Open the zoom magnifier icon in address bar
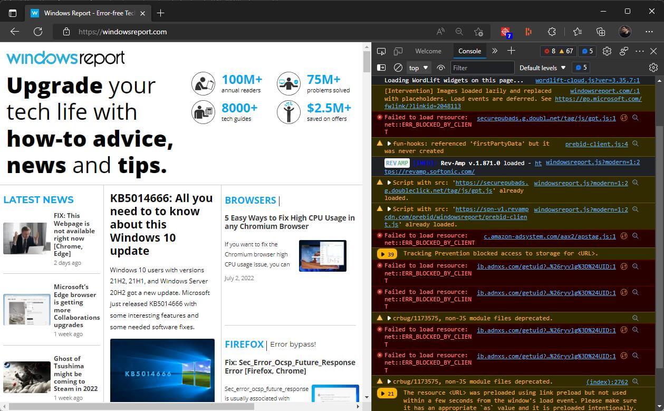Image resolution: width=664 pixels, height=411 pixels. pos(459,32)
